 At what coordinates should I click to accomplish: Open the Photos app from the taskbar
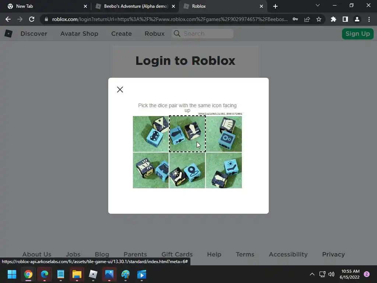109,274
